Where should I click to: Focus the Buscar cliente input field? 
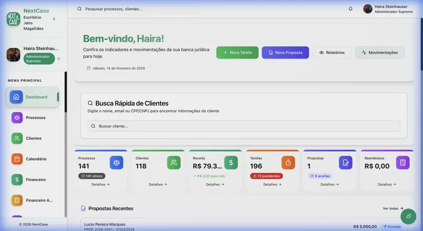(x=244, y=126)
